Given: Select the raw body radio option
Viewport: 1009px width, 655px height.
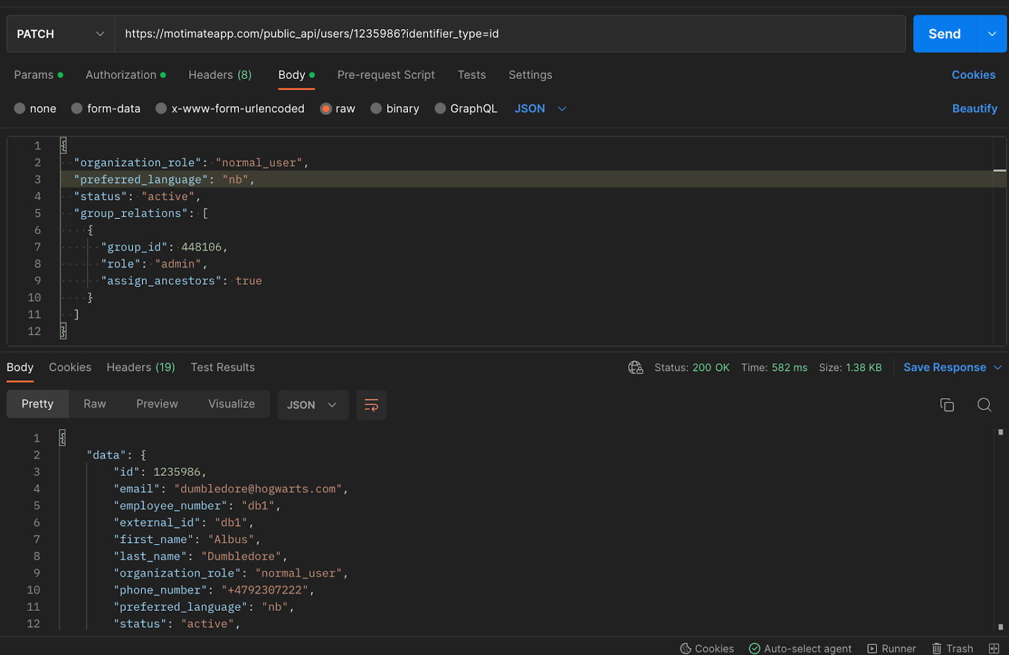Looking at the screenshot, I should (326, 109).
